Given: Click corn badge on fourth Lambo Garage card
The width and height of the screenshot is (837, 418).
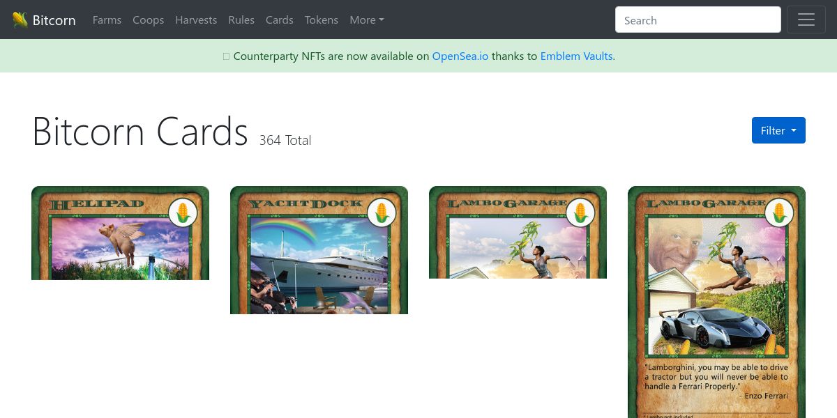Looking at the screenshot, I should 779,212.
